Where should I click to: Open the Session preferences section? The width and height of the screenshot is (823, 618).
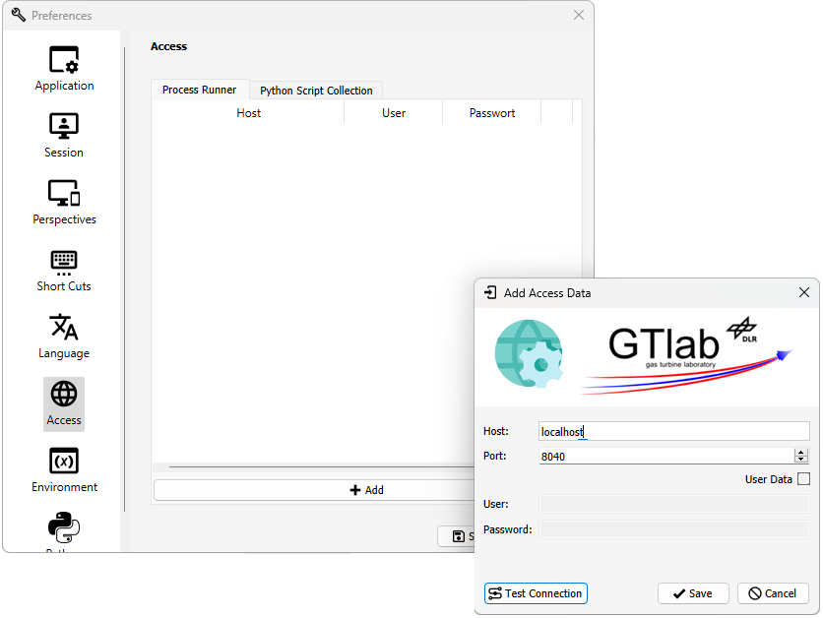pos(64,136)
